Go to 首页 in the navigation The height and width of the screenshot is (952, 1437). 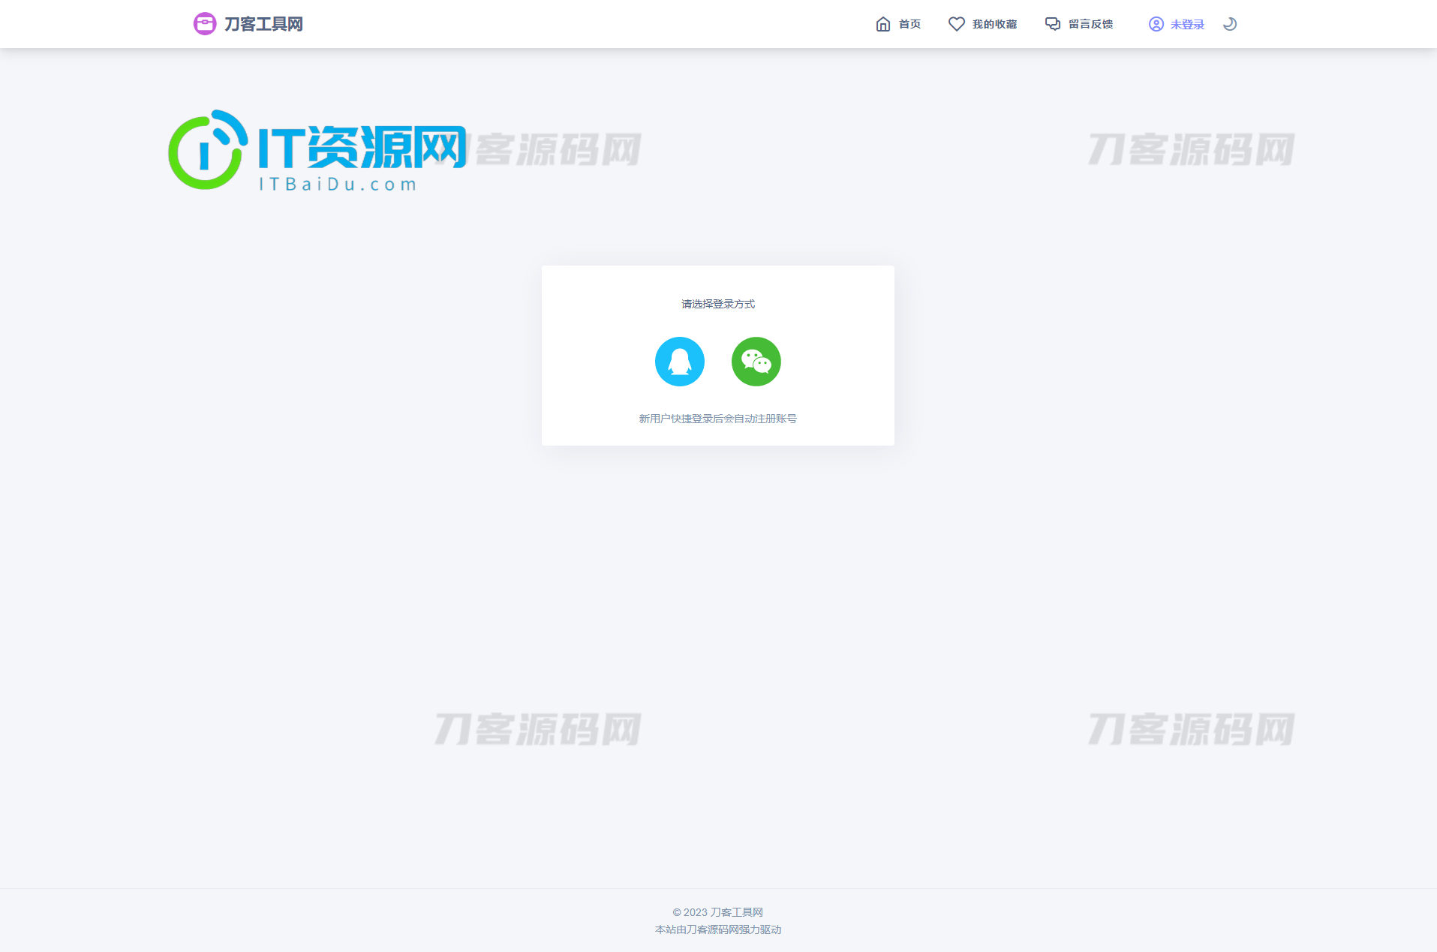click(x=909, y=24)
